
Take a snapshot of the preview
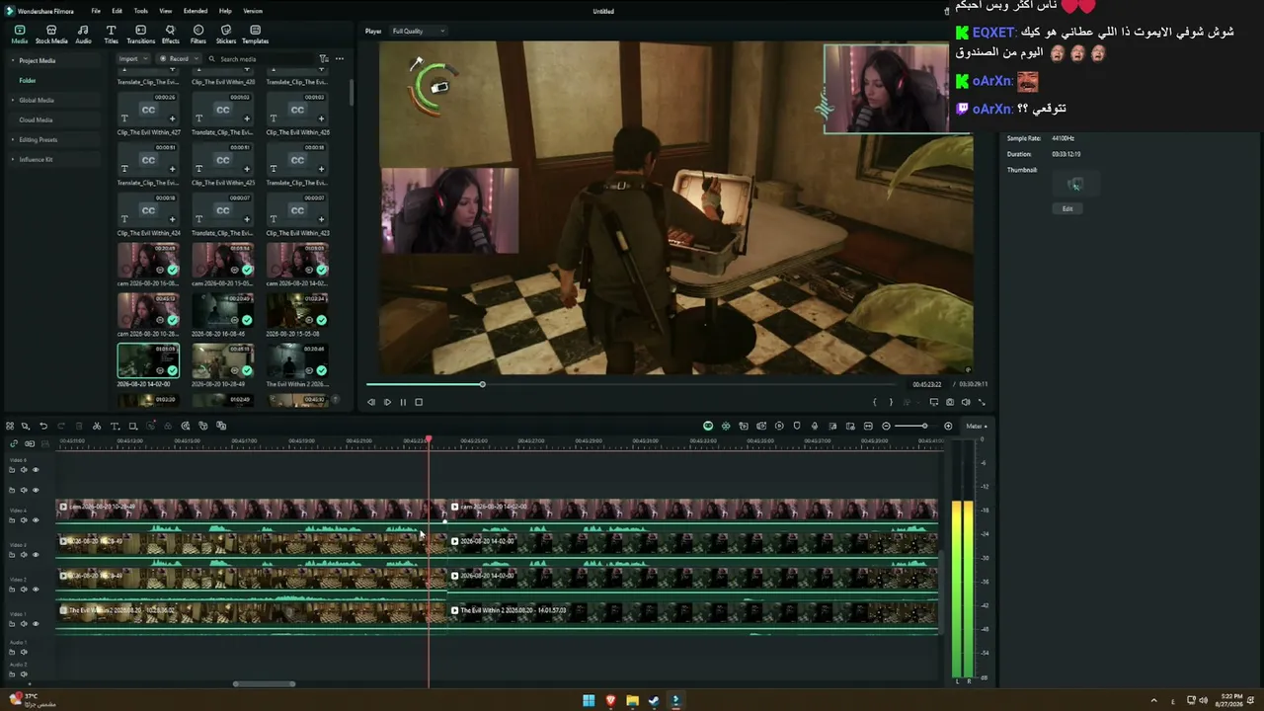click(950, 402)
